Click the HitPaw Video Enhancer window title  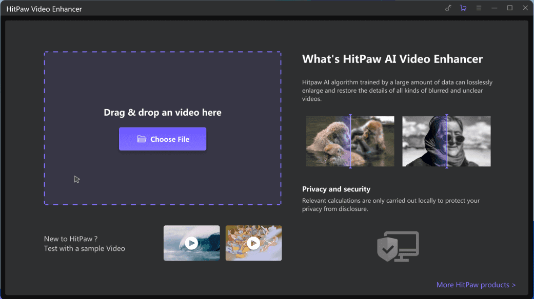44,9
